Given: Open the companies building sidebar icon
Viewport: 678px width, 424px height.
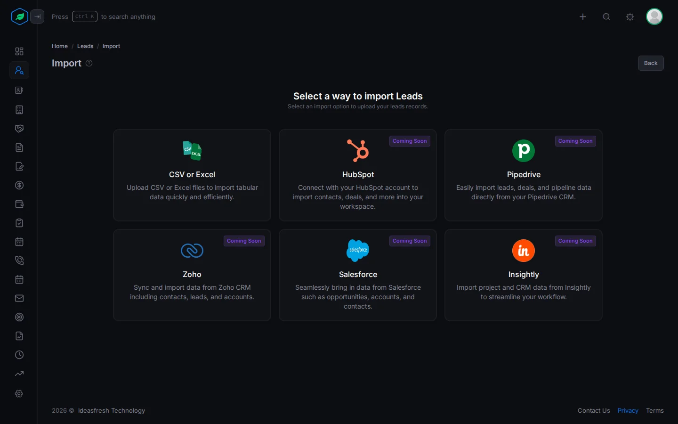Looking at the screenshot, I should pyautogui.click(x=19, y=110).
